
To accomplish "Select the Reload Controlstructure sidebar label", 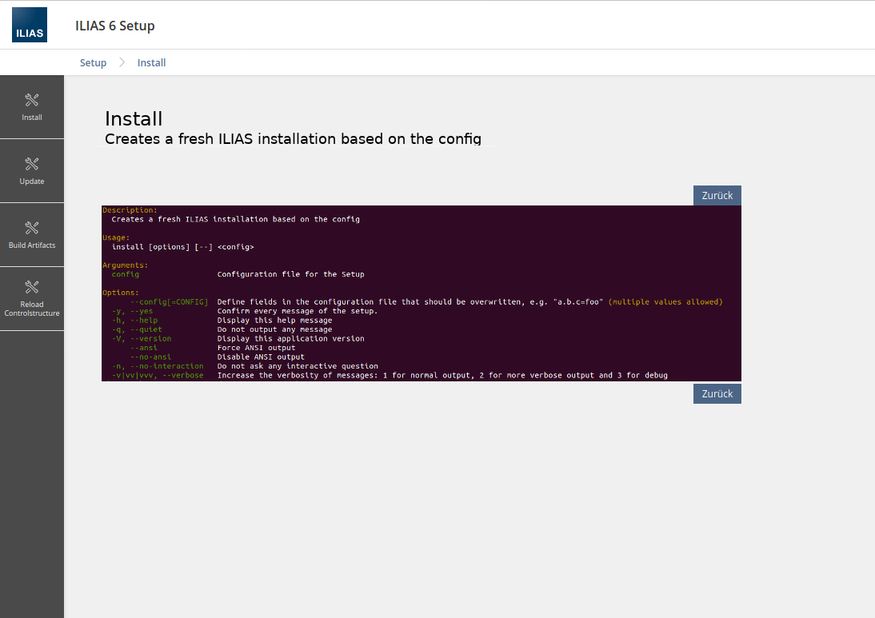I will pos(32,309).
